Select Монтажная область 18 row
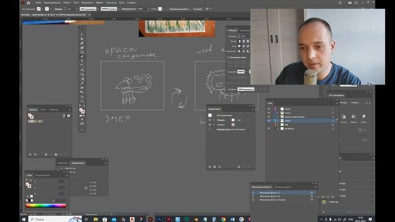The width and height of the screenshot is (395, 222). click(x=283, y=196)
